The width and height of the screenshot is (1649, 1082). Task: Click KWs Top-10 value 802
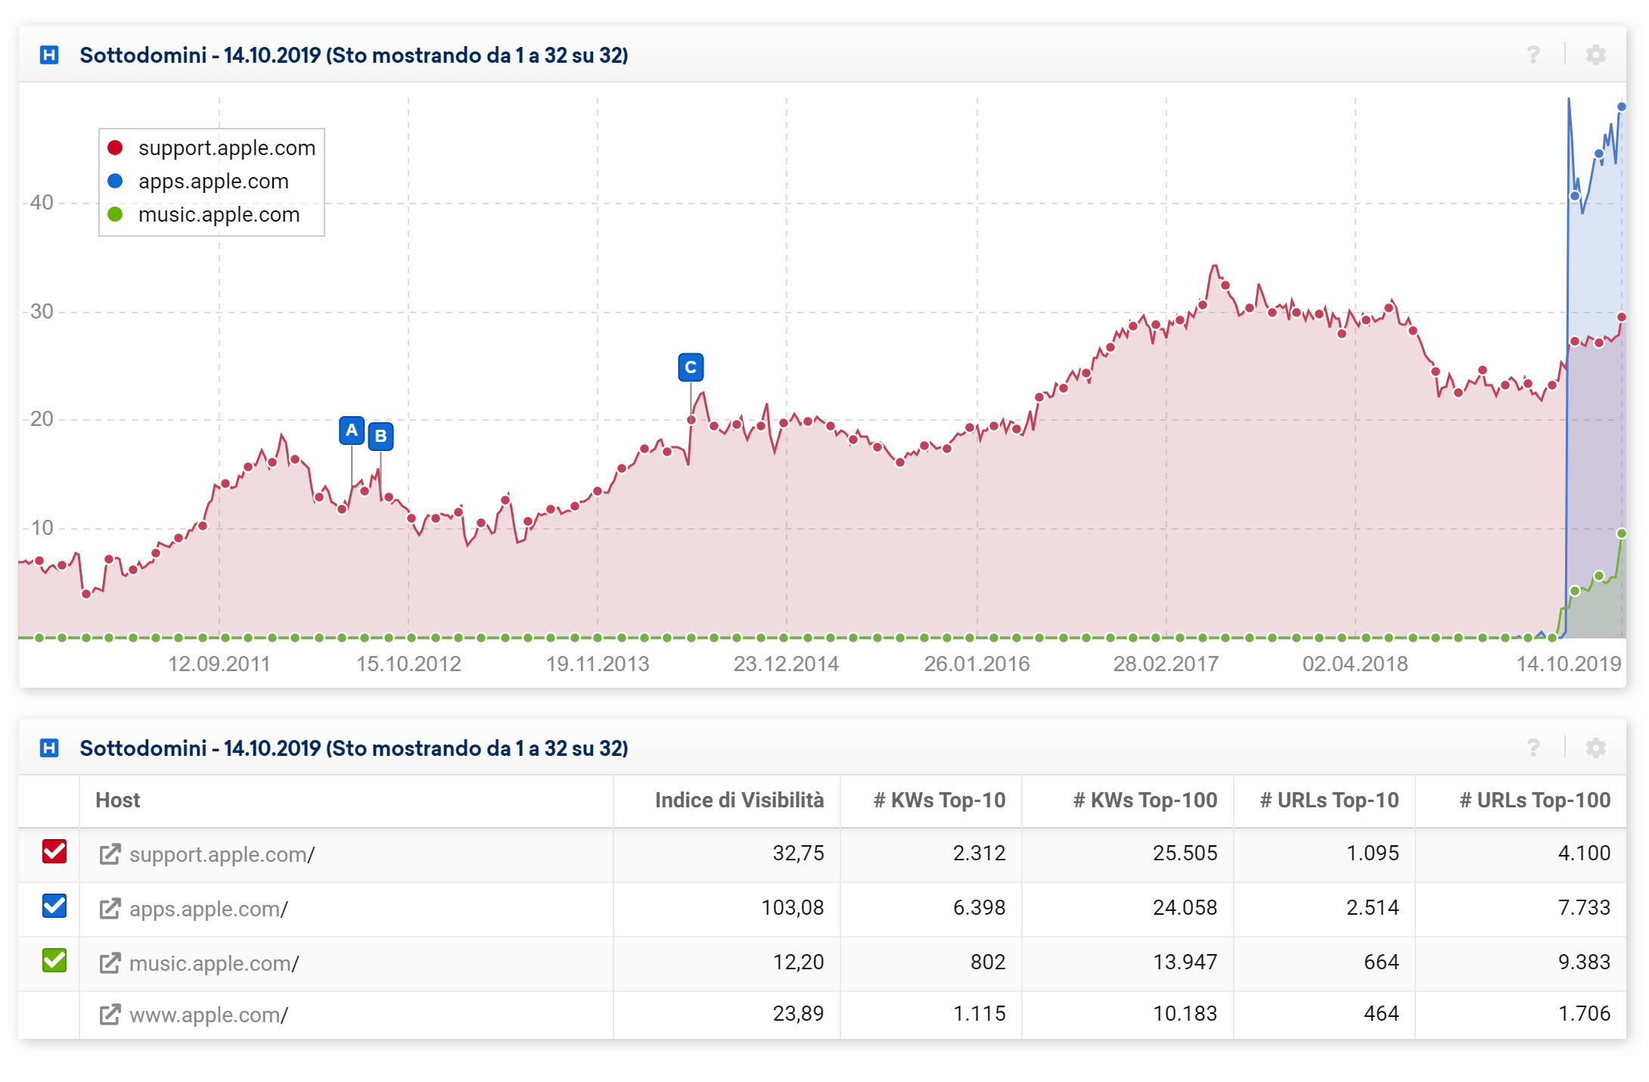pos(988,962)
